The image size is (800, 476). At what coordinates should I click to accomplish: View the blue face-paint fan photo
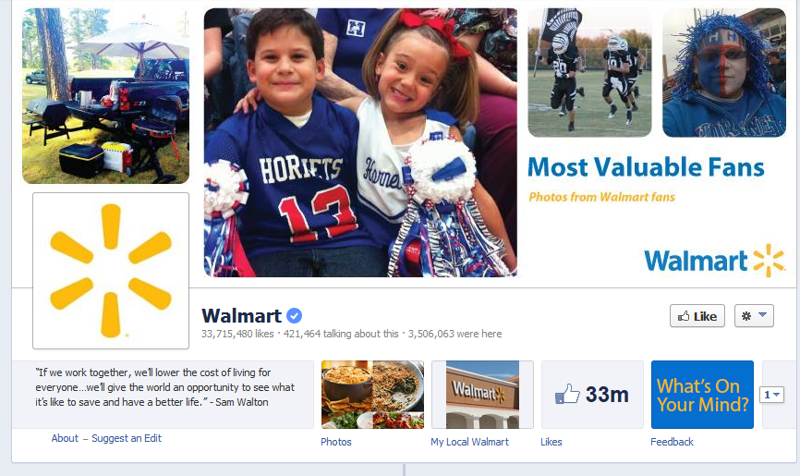pos(724,72)
